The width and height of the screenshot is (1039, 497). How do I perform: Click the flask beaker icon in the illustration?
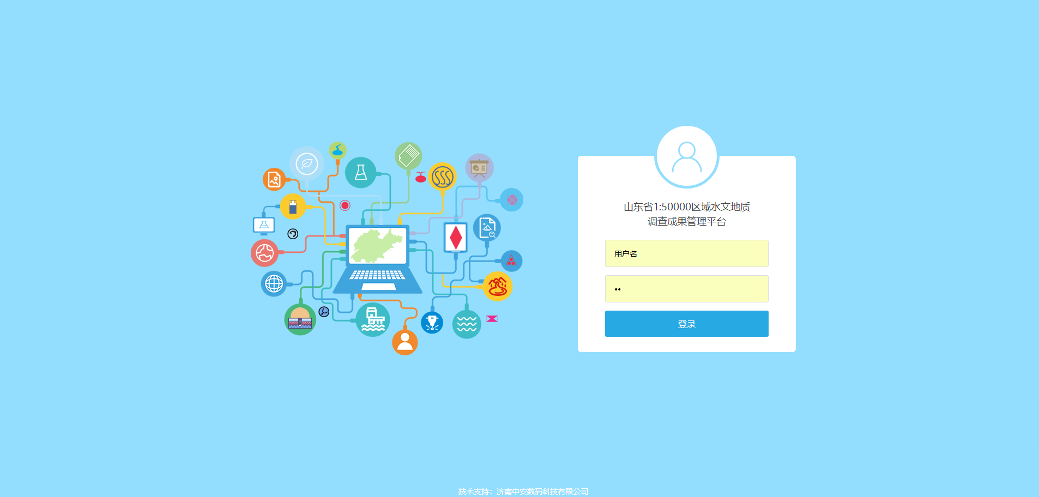pyautogui.click(x=361, y=173)
